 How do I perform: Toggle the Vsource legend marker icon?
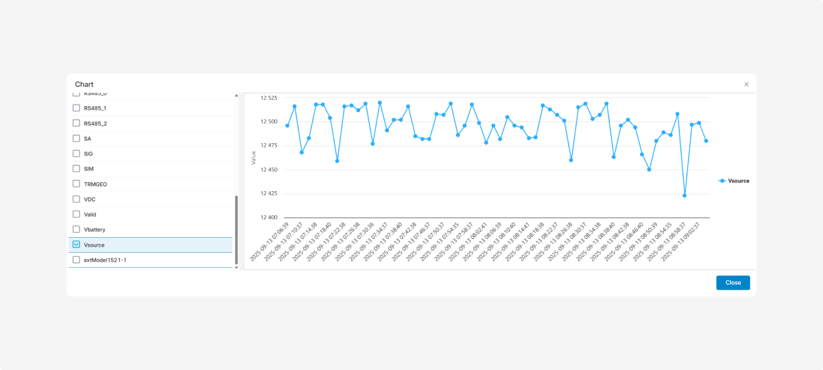pos(721,181)
